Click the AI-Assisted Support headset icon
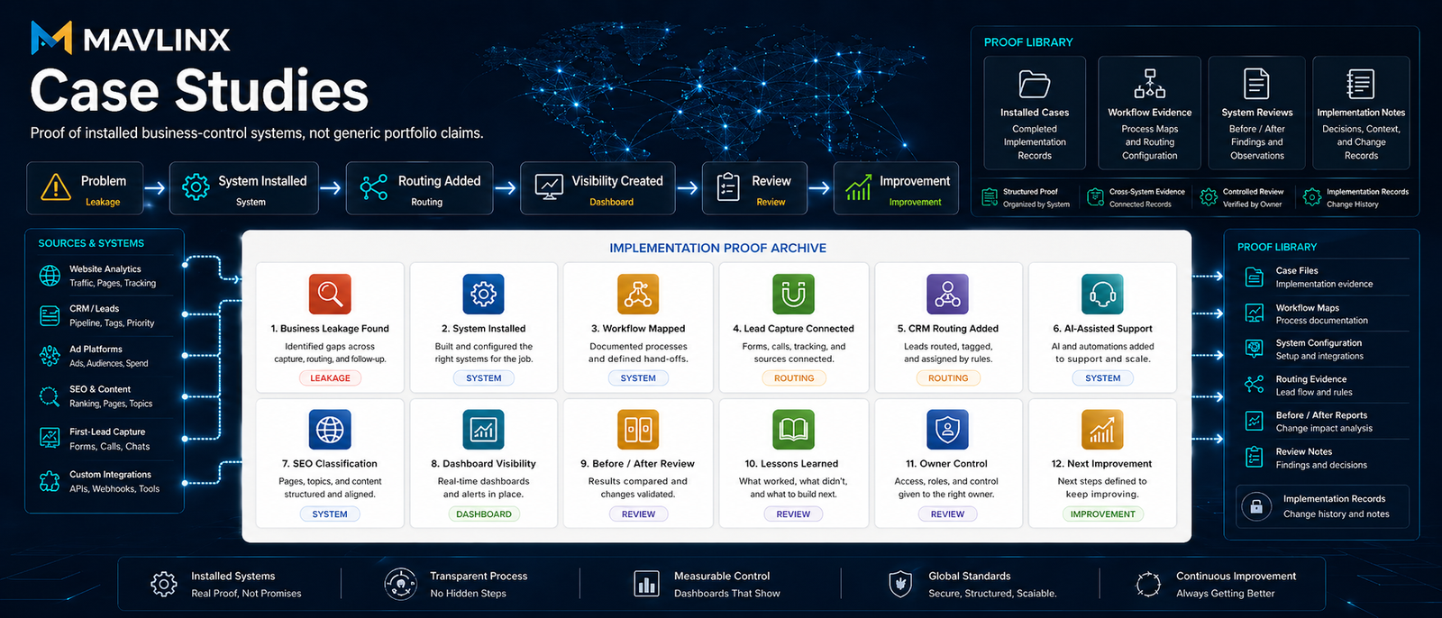 (x=1102, y=294)
